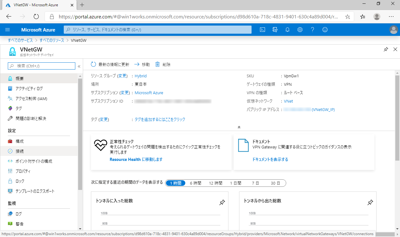The height and width of the screenshot is (237, 400).
Task: Open the browser profile icon
Action: (377, 17)
